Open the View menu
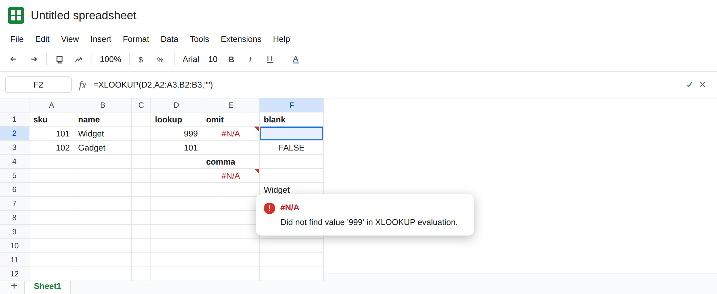The image size is (717, 294). click(70, 39)
